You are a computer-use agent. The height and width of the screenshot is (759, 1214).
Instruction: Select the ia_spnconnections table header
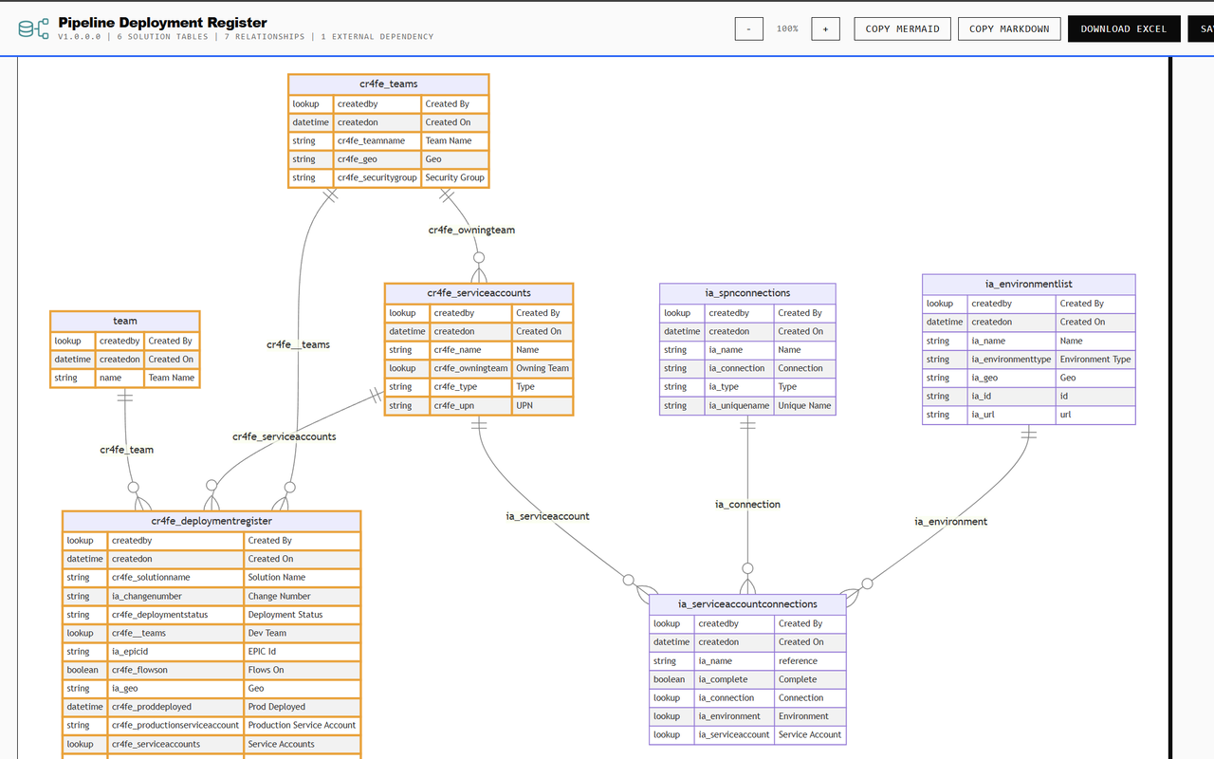pyautogui.click(x=747, y=293)
